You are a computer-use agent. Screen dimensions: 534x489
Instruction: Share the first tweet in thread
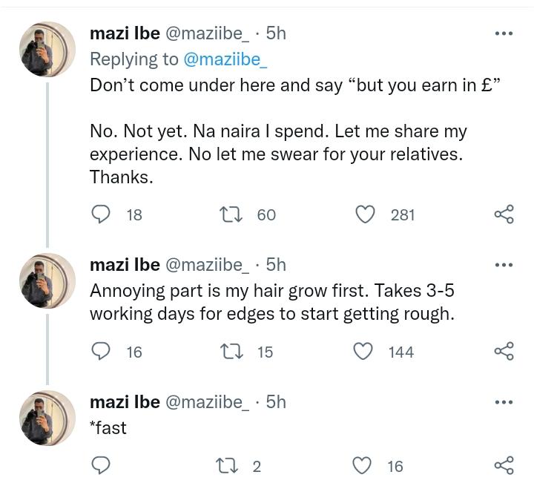click(504, 215)
